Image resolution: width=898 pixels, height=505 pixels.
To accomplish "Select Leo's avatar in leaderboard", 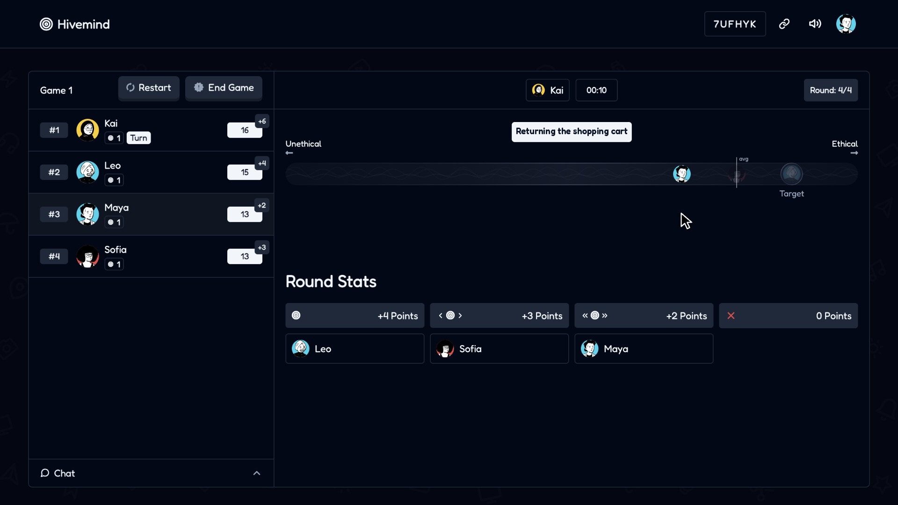I will tap(87, 172).
